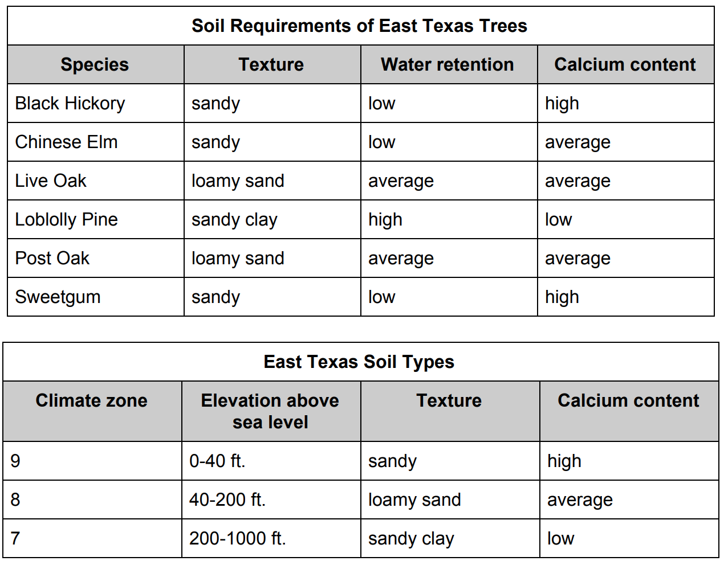
Task: Select the Water retention column header
Action: tap(448, 65)
